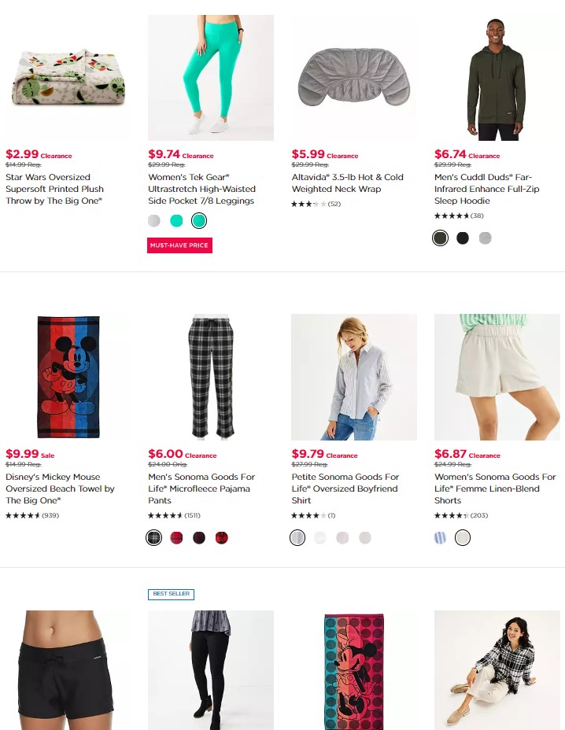Click the Mickey Mouse Beach Towel title
565x730 pixels.
tap(60, 489)
